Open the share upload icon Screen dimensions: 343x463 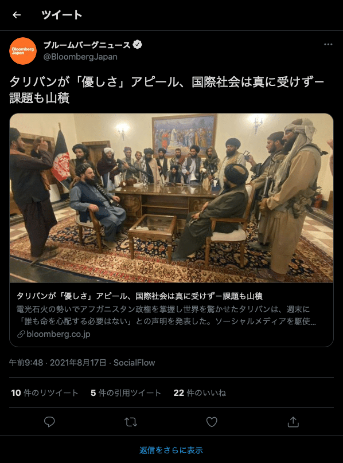click(x=293, y=422)
